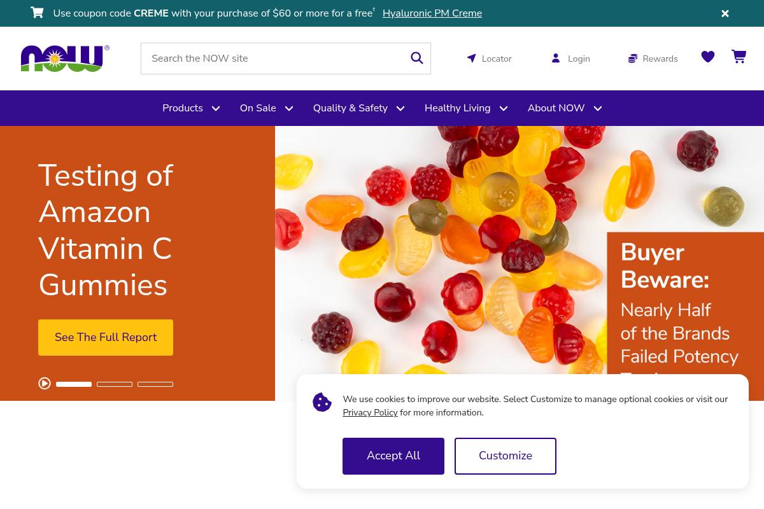Expand the On Sale dropdown
Viewport: 764px width, 509px height.
[266, 108]
